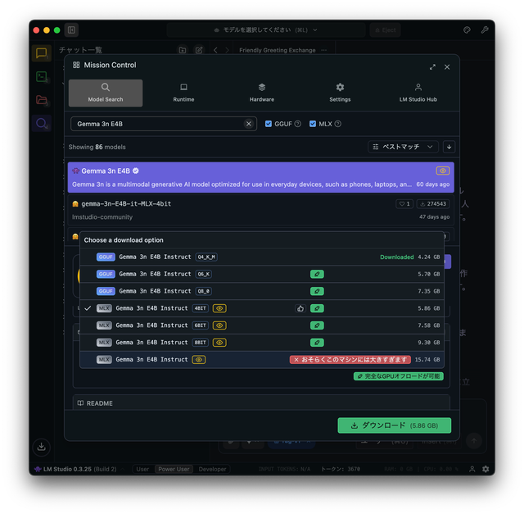Open the ベストマッチ sort dropdown
Screen dimensions: 524x514
pyautogui.click(x=404, y=147)
